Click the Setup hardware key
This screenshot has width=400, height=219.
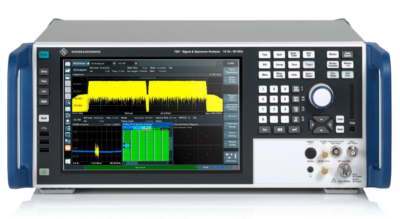[44, 72]
